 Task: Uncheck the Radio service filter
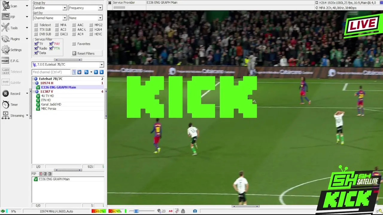tap(37, 48)
